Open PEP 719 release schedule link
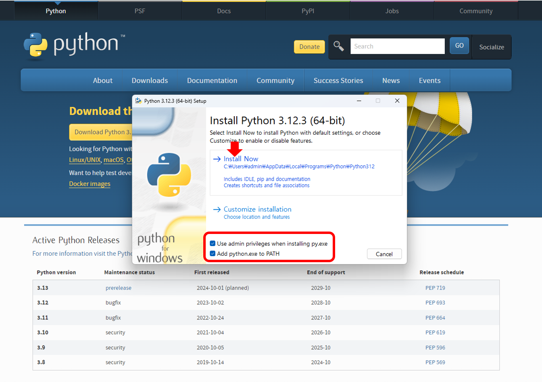 pyautogui.click(x=435, y=288)
